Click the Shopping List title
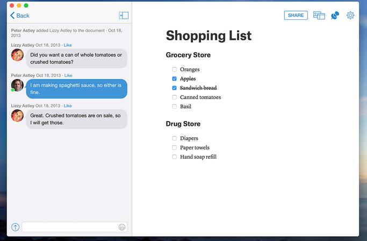Image resolution: width=367 pixels, height=241 pixels. click(208, 36)
